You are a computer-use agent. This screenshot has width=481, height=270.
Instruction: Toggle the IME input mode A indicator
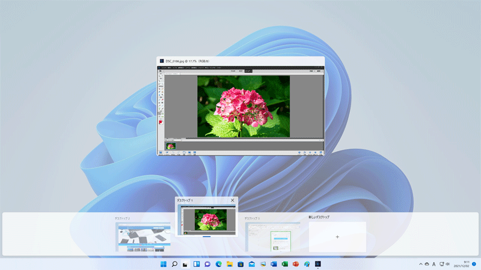434,264
